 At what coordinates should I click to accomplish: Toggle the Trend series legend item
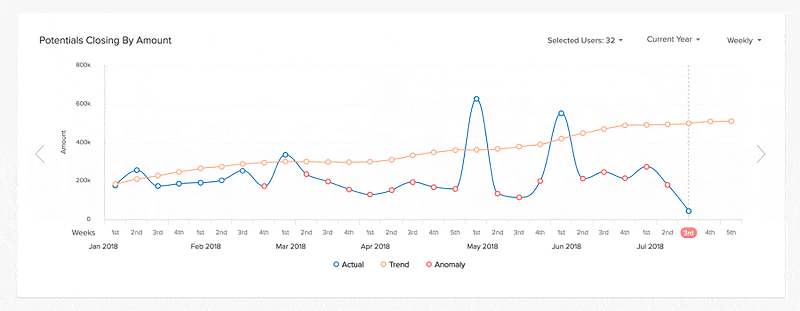[x=395, y=265]
